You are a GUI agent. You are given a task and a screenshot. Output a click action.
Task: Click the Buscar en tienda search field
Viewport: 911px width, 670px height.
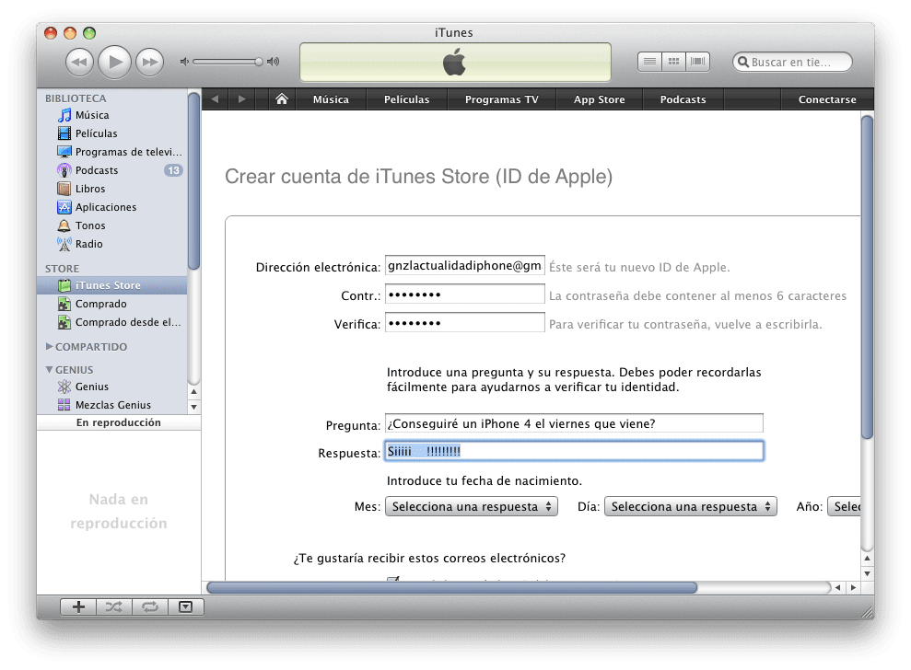click(792, 62)
